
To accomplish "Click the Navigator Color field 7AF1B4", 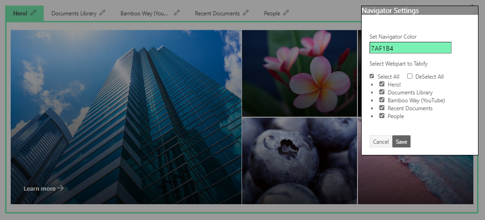I will click(x=410, y=48).
